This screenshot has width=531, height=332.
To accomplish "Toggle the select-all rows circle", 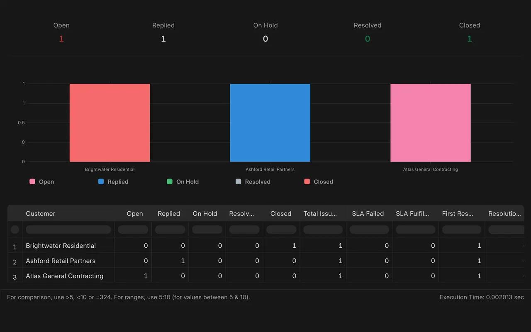I will click(15, 229).
